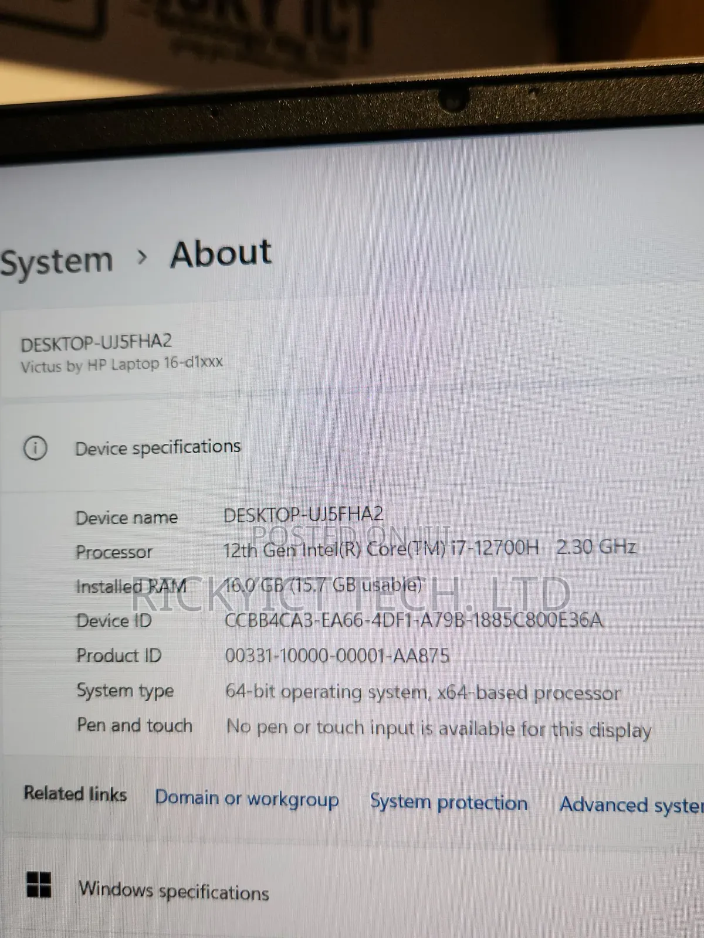Expand the Windows specifications section header
This screenshot has width=704, height=938.
(352, 888)
